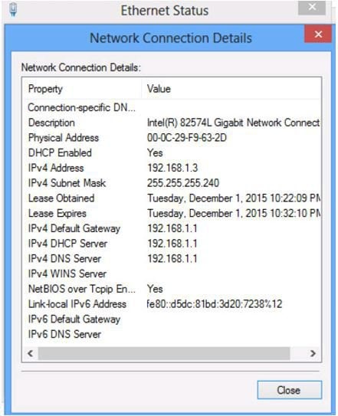Click the Close button

click(290, 390)
